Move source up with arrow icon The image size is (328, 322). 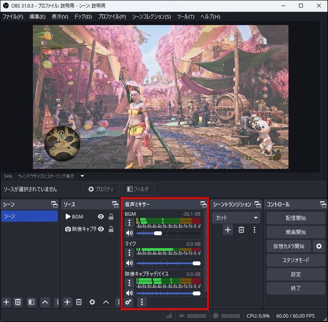(x=106, y=302)
